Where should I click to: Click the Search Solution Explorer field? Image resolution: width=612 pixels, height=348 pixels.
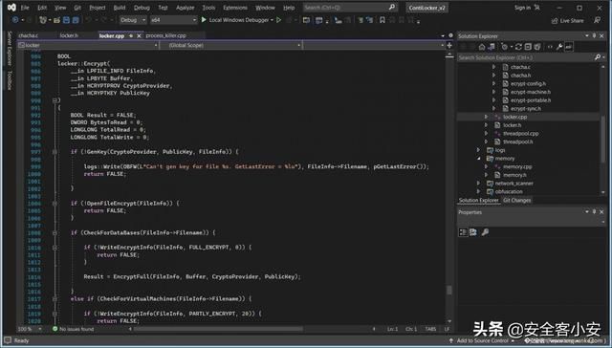pos(526,57)
